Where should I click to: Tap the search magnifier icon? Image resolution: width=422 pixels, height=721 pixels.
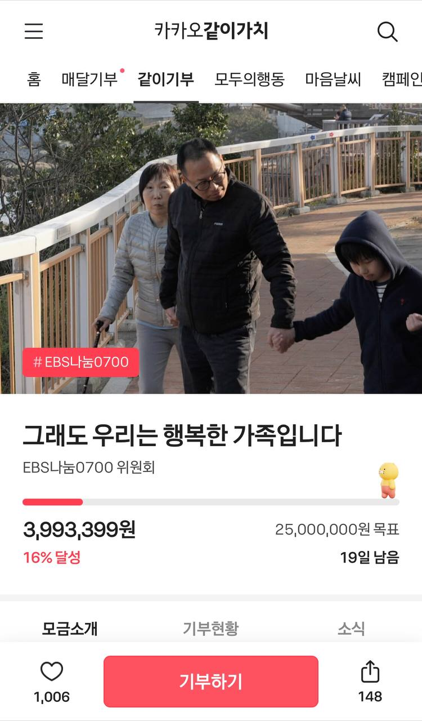pos(387,32)
